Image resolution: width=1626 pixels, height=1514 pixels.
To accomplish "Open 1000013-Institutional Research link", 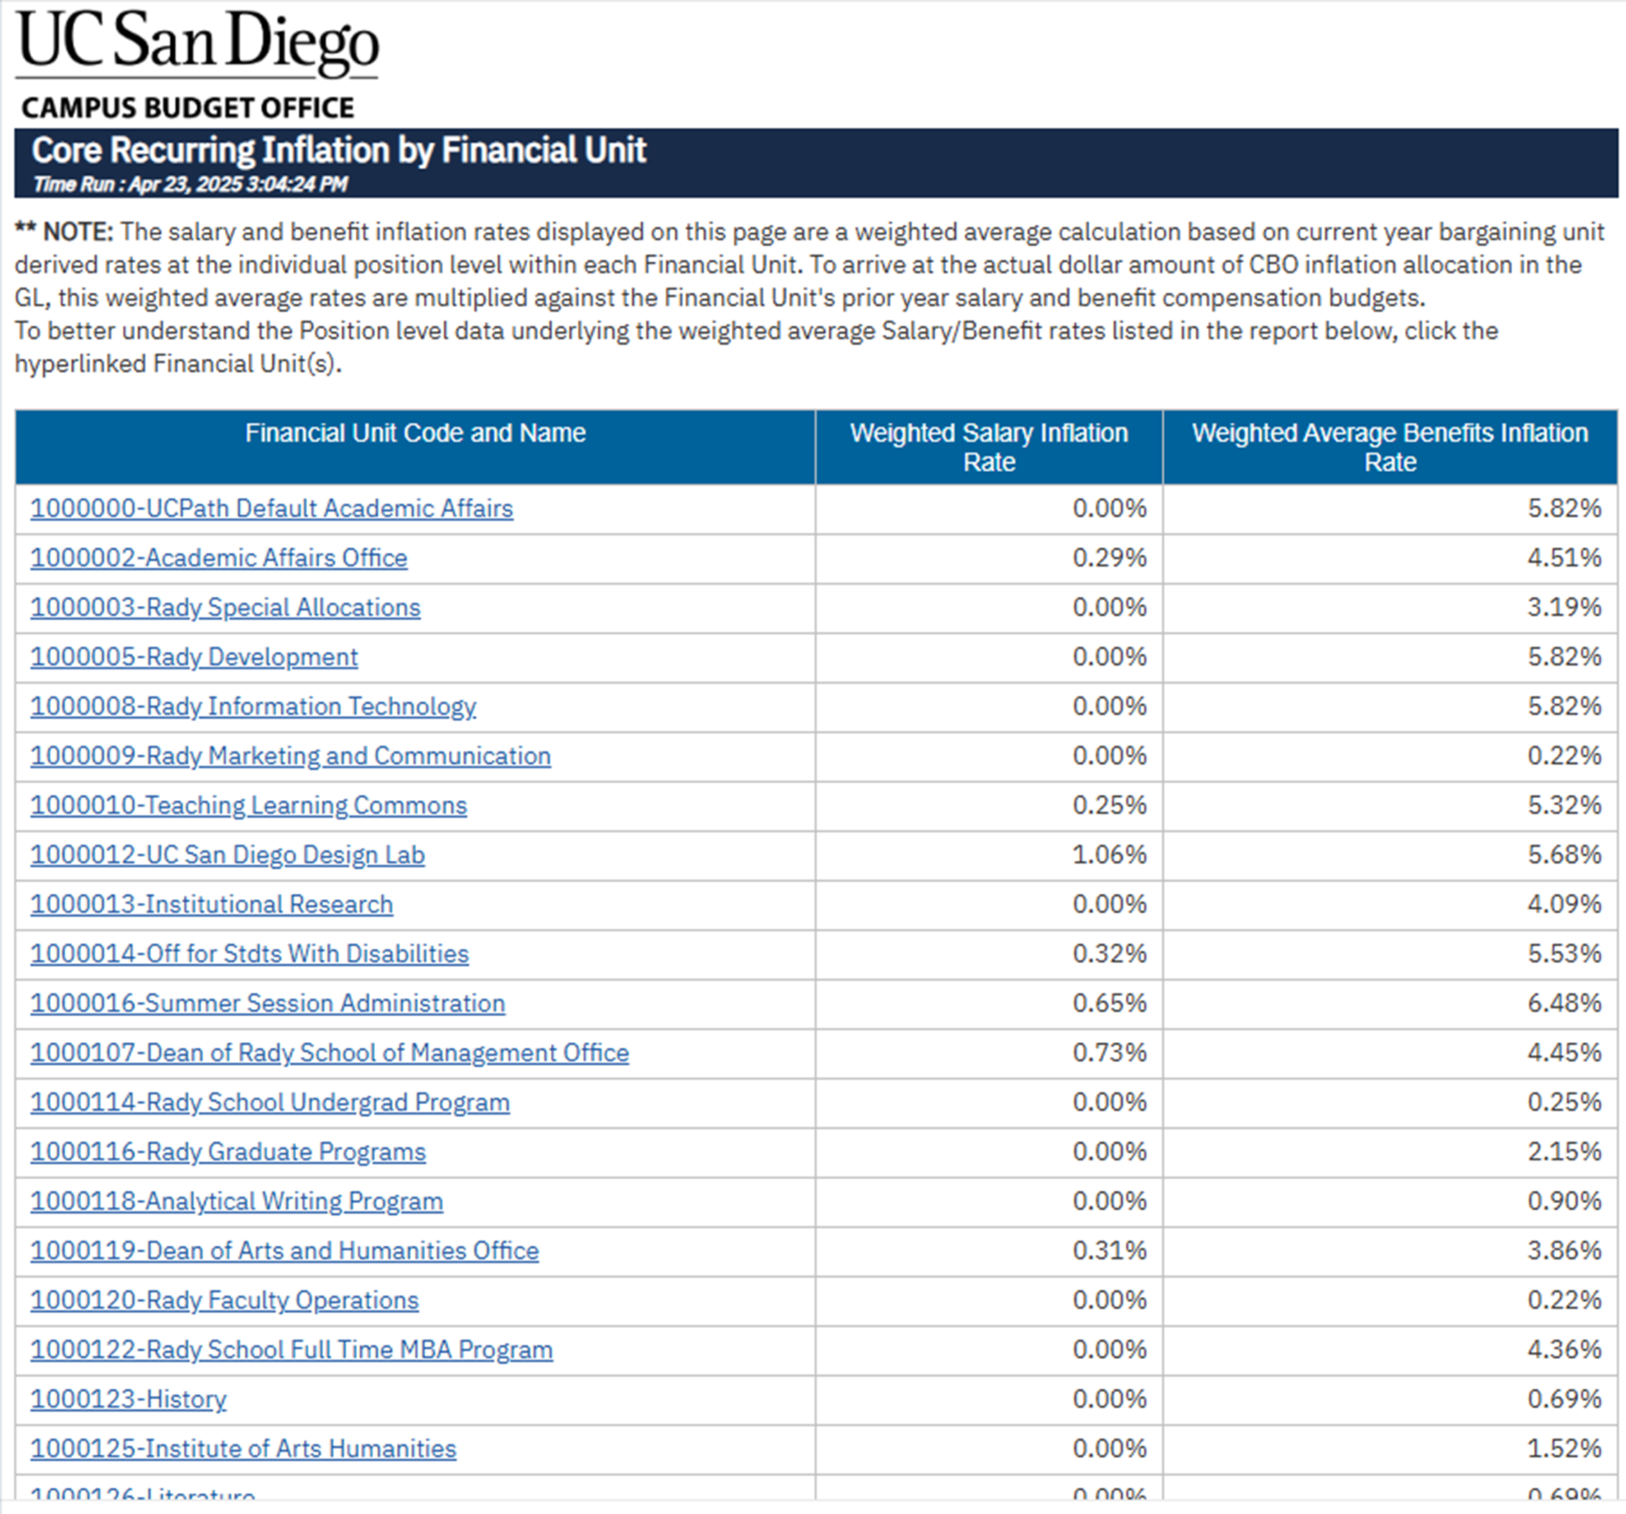I will (212, 905).
